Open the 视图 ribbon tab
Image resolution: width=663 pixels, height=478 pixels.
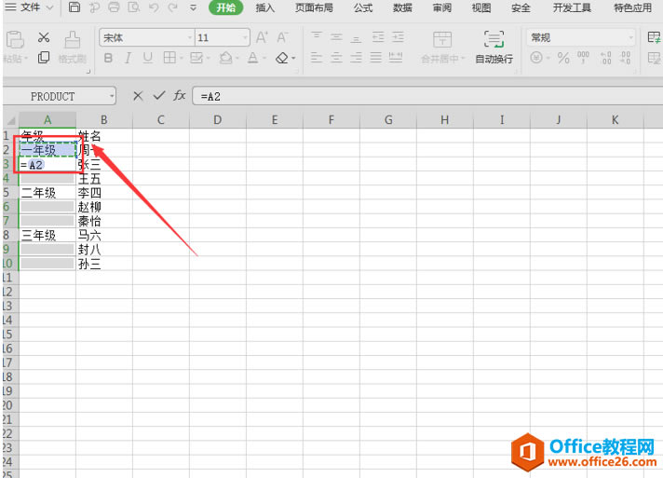click(x=481, y=7)
